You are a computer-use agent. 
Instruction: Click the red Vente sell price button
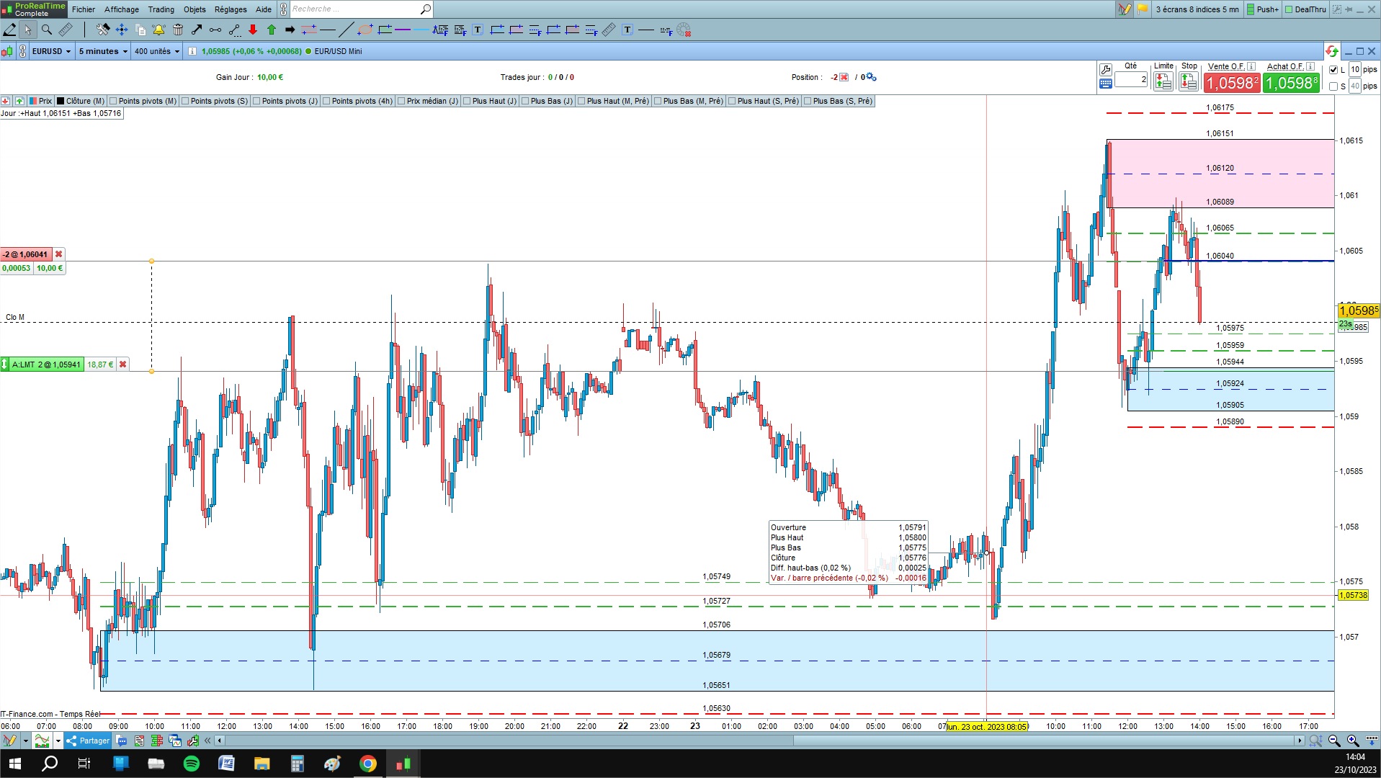(x=1232, y=83)
